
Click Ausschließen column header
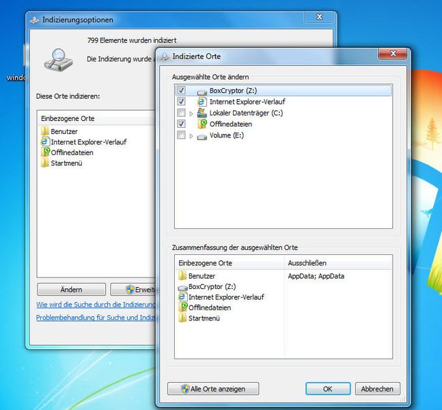pos(337,263)
